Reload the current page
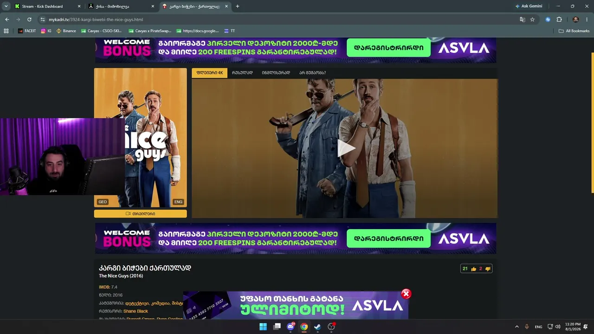The height and width of the screenshot is (334, 594). click(29, 19)
